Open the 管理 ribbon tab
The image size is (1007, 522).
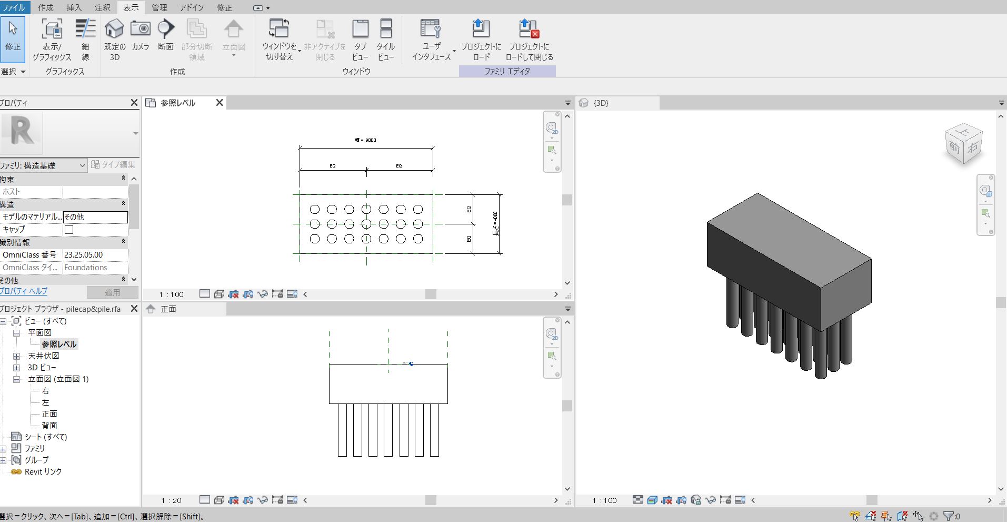159,7
